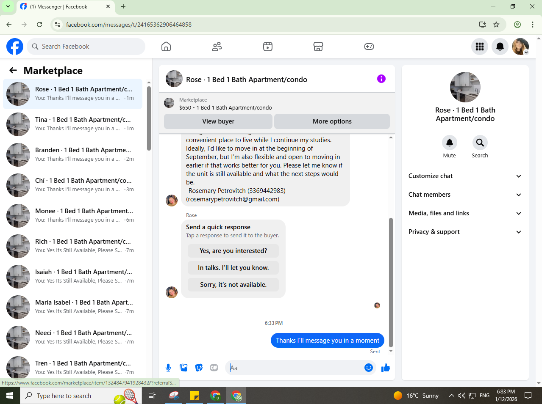Image resolution: width=542 pixels, height=404 pixels.
Task: Open Isaiah's conversation in the list
Action: (x=73, y=276)
